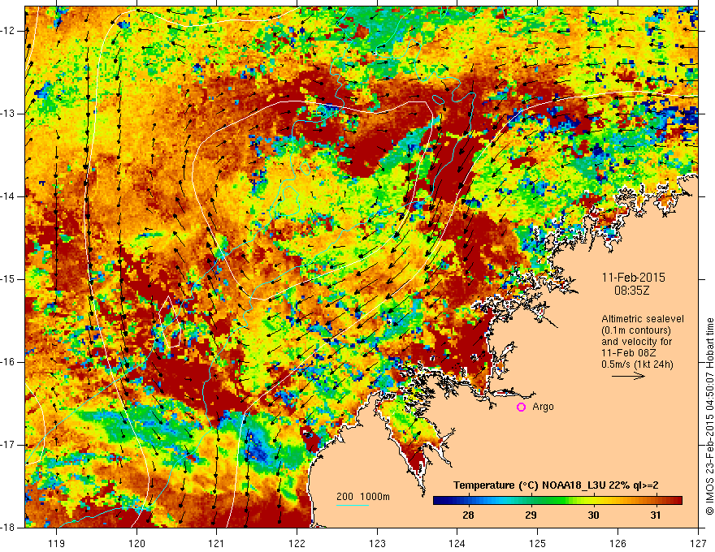Viewport: 715px width, 552px height.
Task: Click the 29 degree color bar tick label
Action: pyautogui.click(x=531, y=515)
